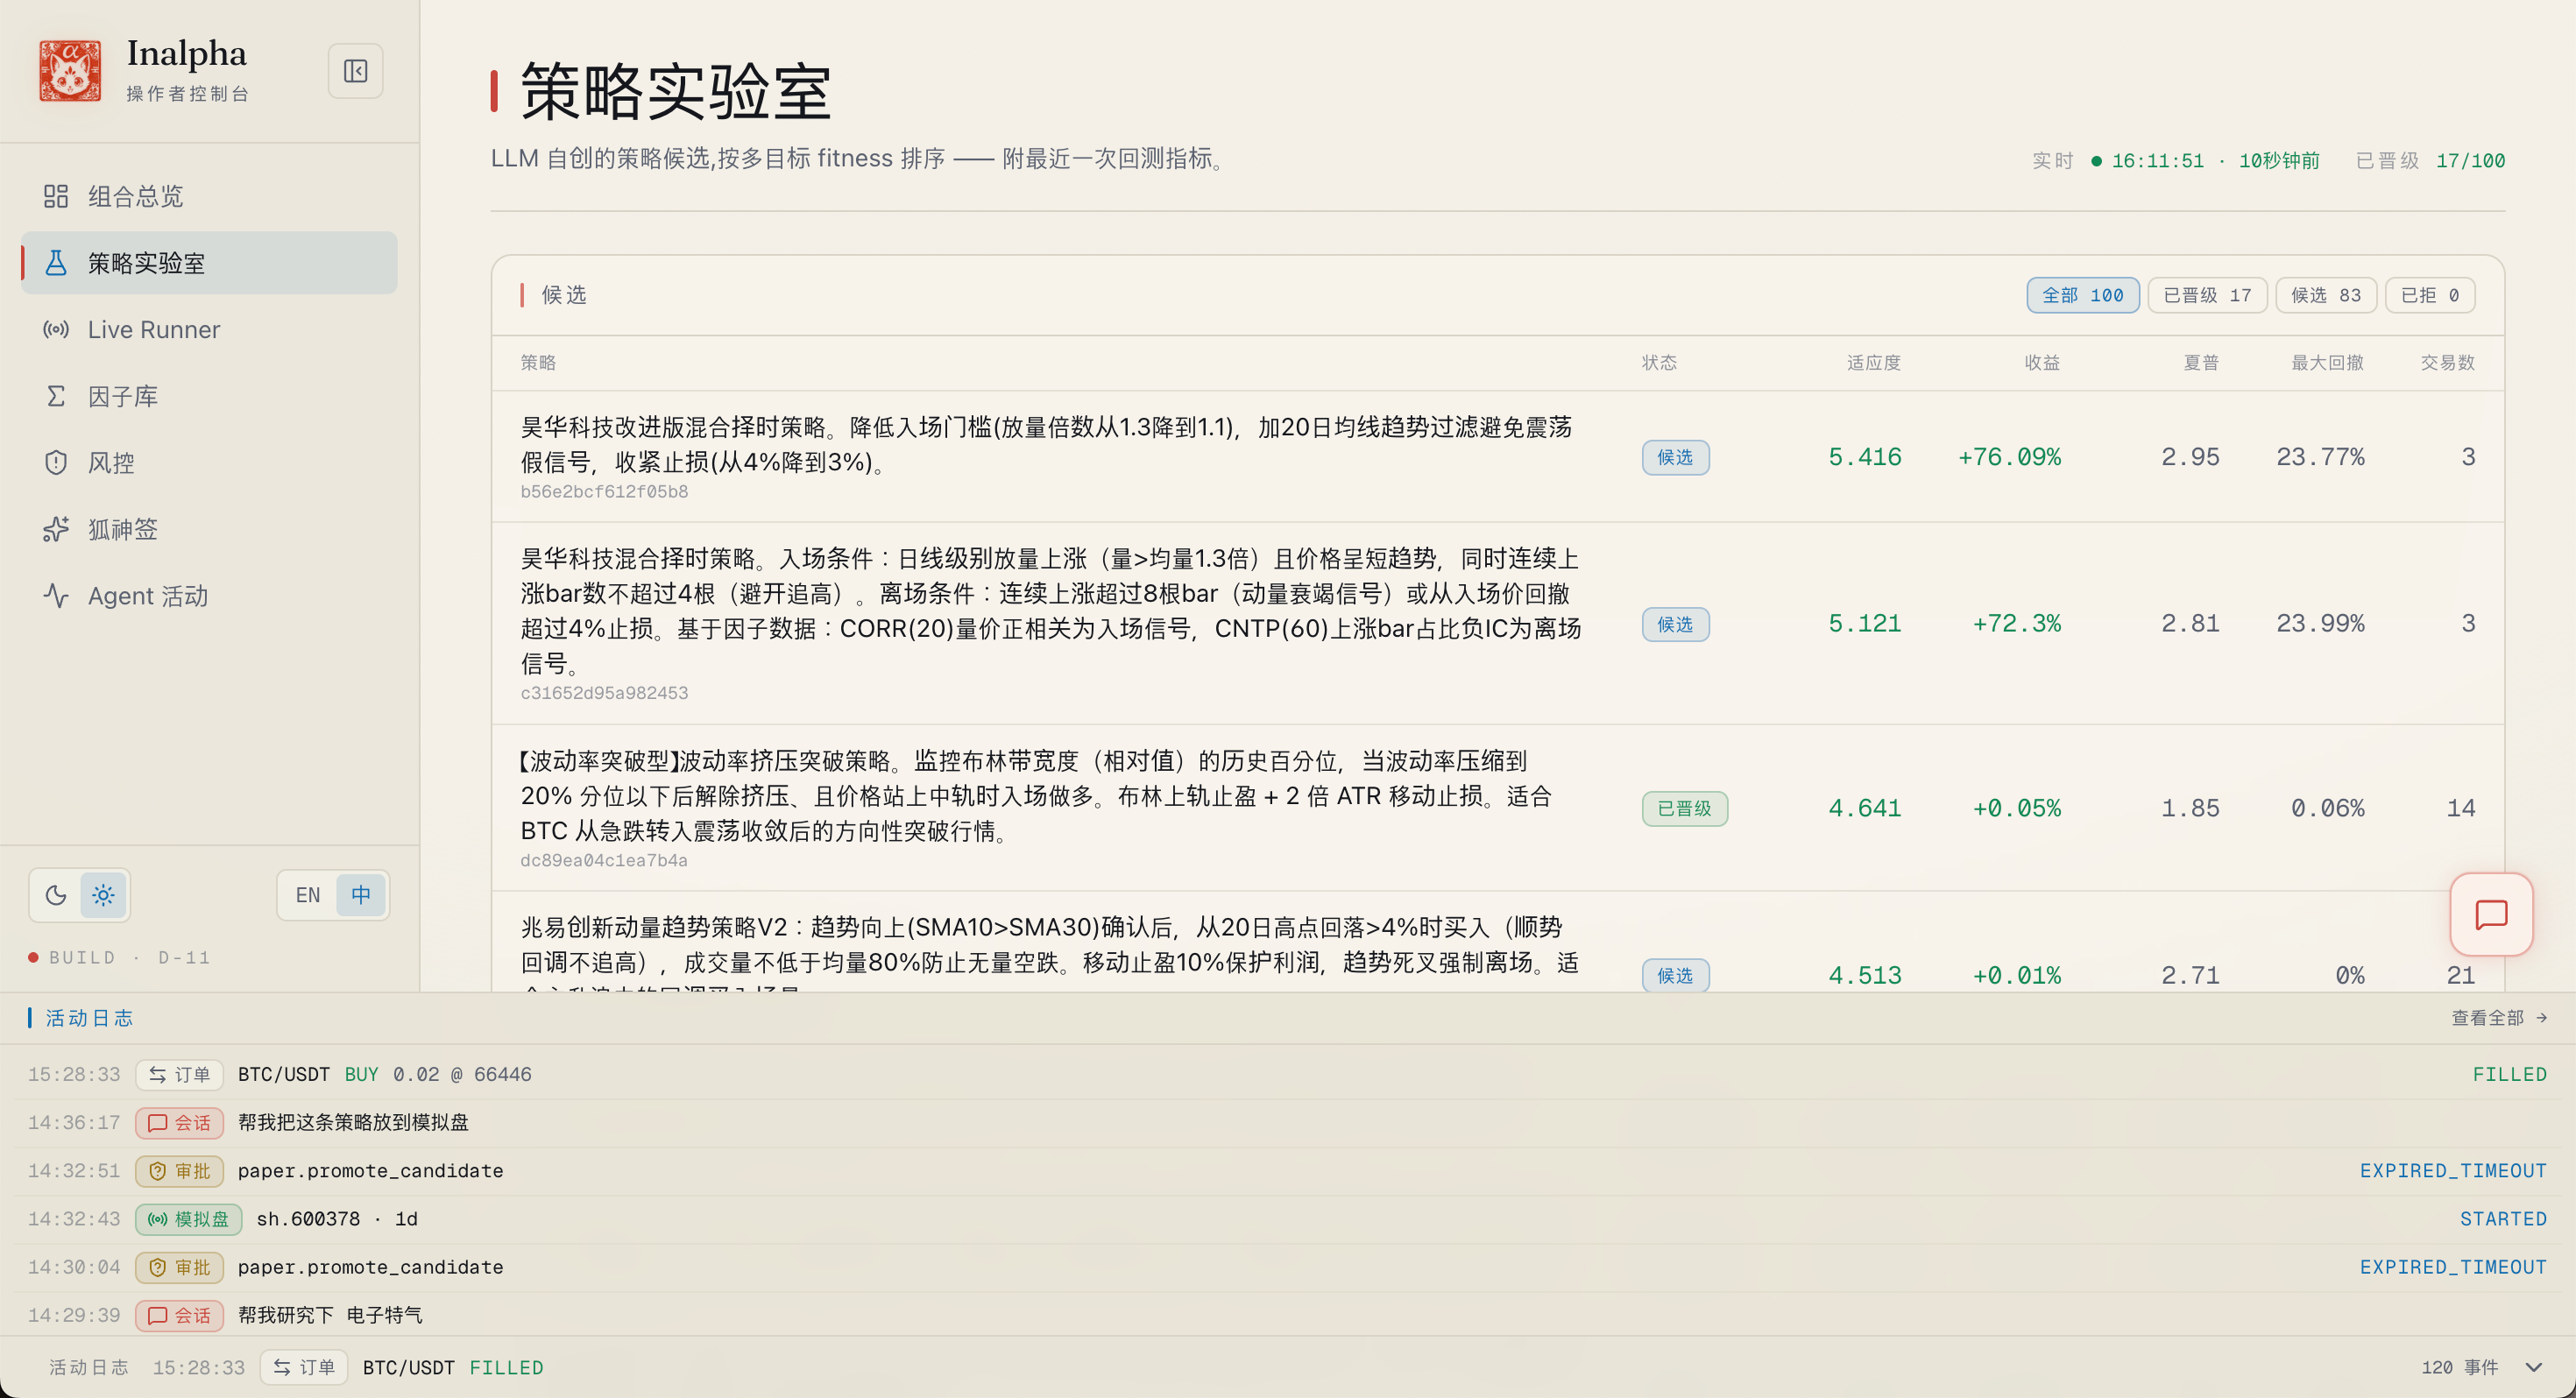
Task: Set language to EN
Action: (308, 895)
